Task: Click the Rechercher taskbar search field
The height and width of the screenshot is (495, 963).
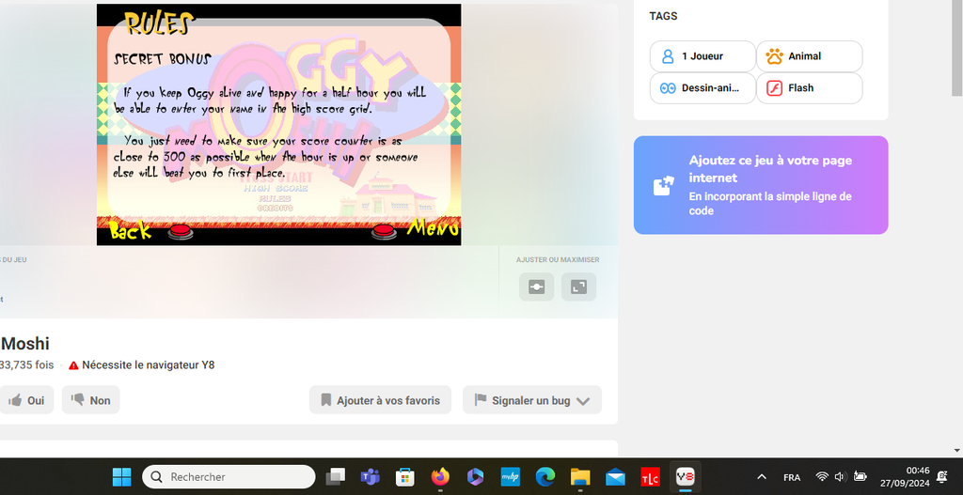Action: (x=229, y=477)
